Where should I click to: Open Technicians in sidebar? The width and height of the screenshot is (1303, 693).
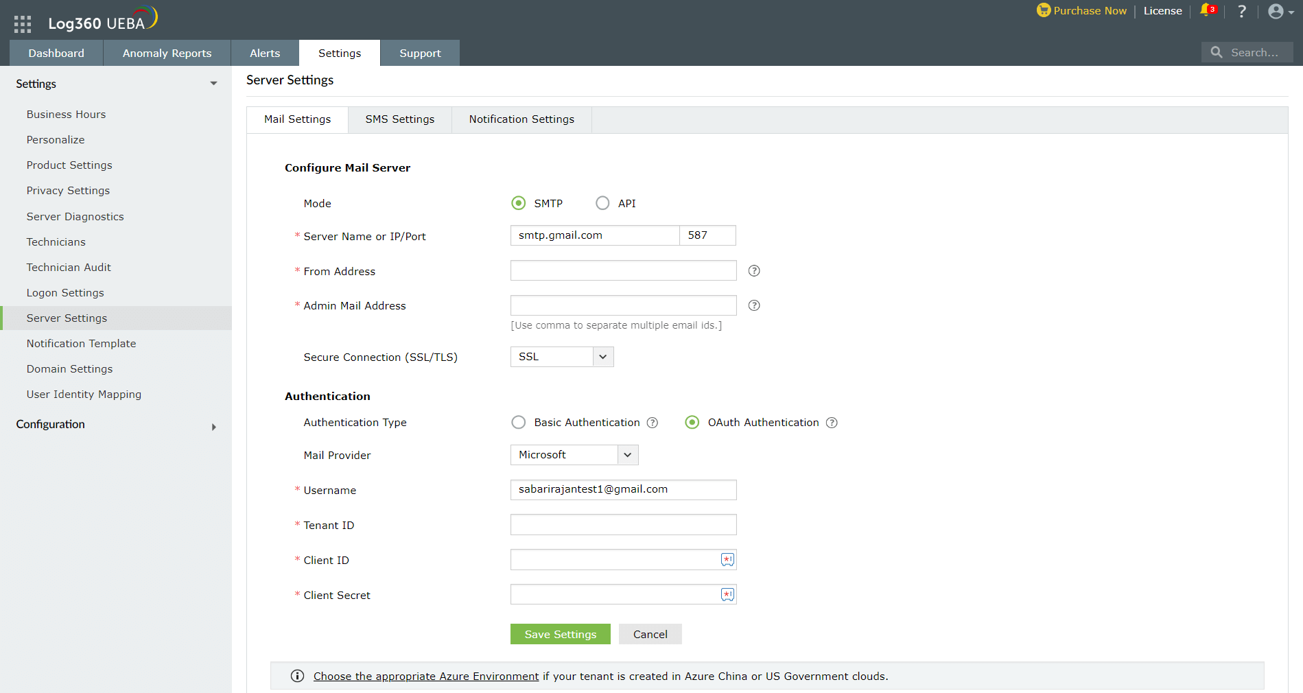[56, 242]
